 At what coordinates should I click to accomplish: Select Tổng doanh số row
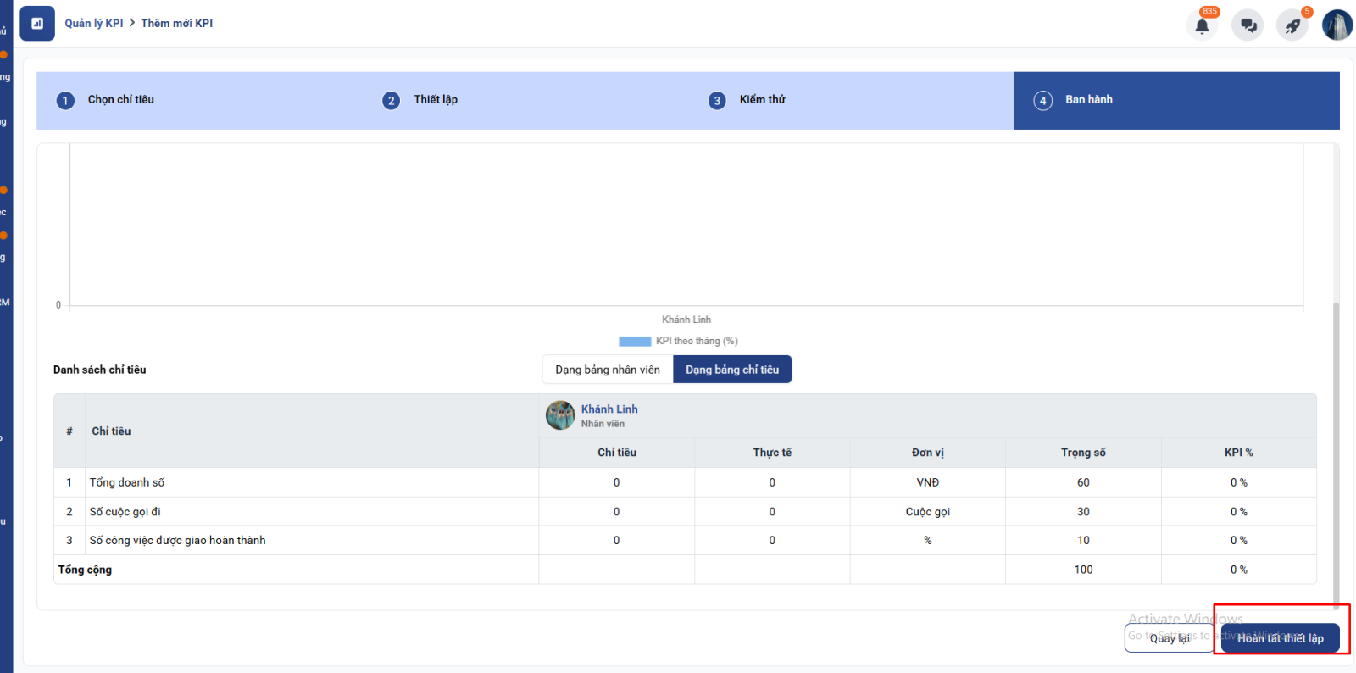[x=127, y=482]
